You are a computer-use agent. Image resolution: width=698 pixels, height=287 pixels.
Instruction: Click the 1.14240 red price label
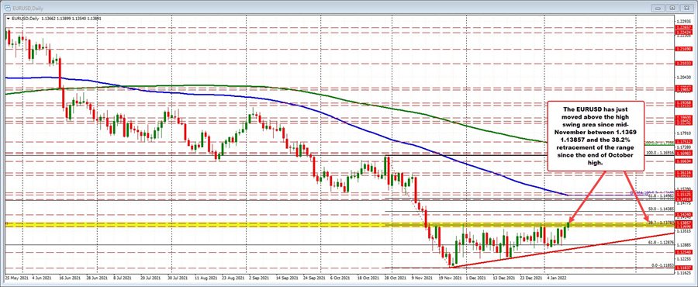(685, 213)
